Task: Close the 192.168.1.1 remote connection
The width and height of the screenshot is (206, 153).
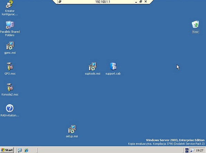Action: click(146, 2)
